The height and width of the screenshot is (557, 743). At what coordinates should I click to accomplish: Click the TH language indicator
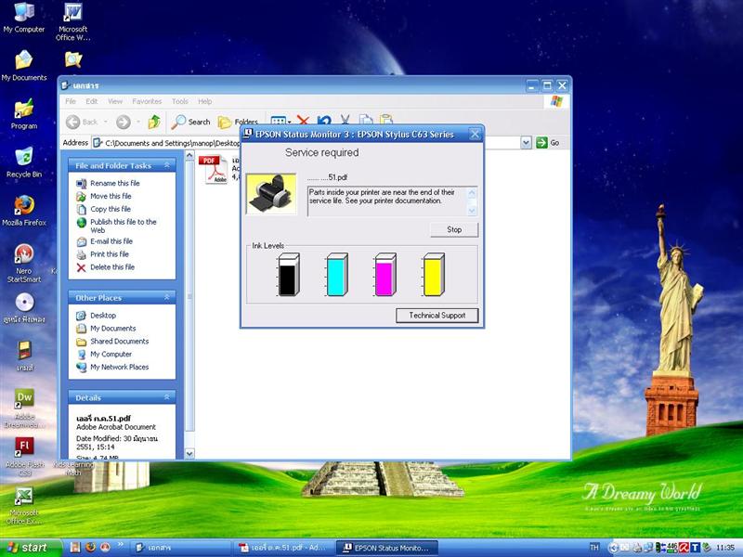click(594, 548)
